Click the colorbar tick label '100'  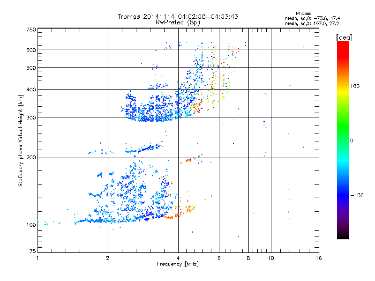(x=355, y=86)
